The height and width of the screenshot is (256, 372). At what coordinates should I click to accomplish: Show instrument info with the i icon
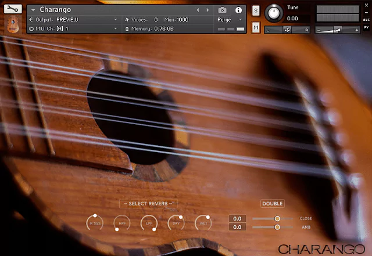(238, 10)
